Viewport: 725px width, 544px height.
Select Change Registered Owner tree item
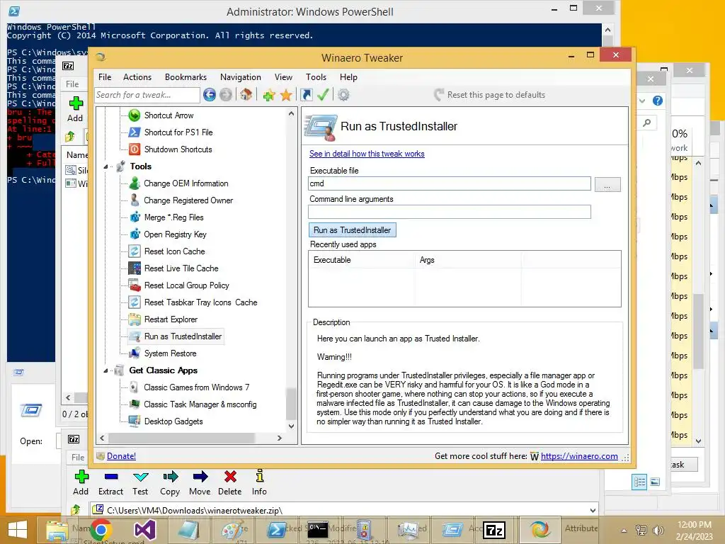tap(188, 200)
